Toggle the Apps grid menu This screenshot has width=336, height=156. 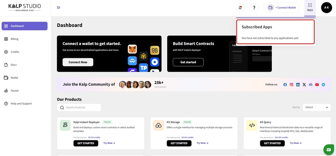(310, 7)
